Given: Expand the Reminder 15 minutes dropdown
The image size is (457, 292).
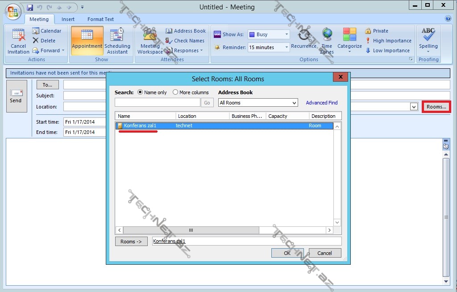Looking at the screenshot, I should click(x=286, y=47).
